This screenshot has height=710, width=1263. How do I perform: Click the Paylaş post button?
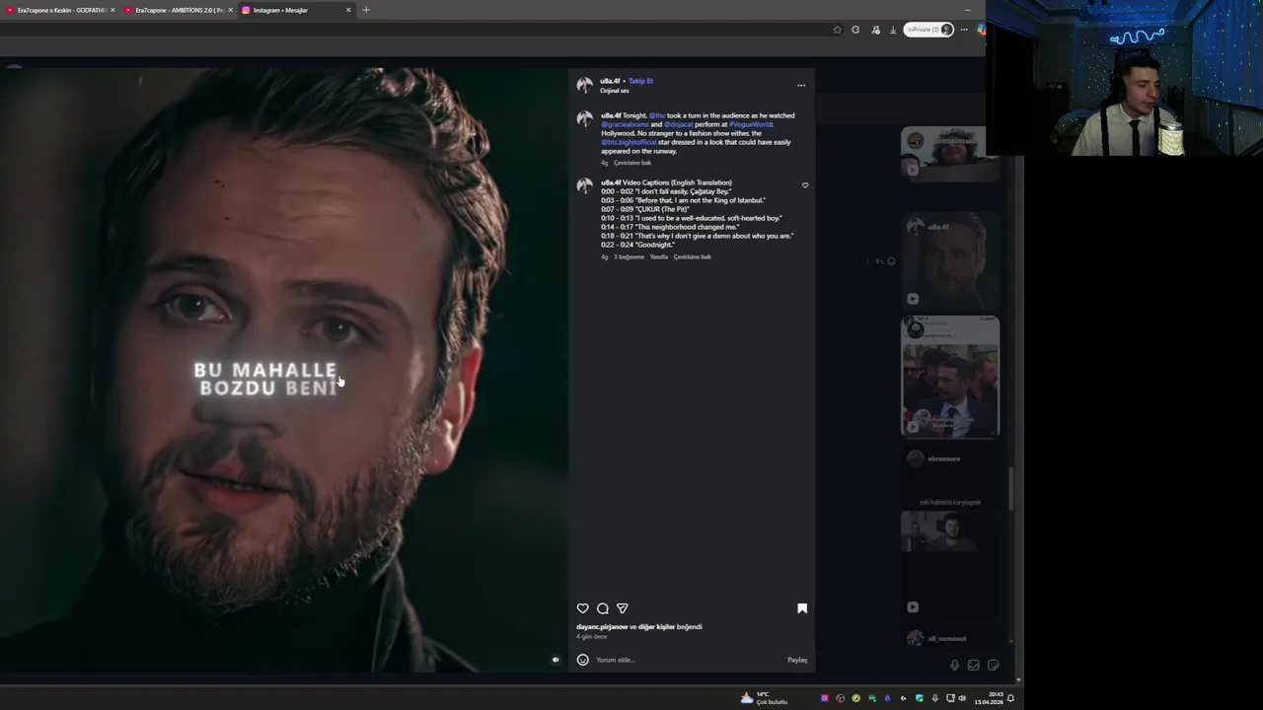point(797,660)
